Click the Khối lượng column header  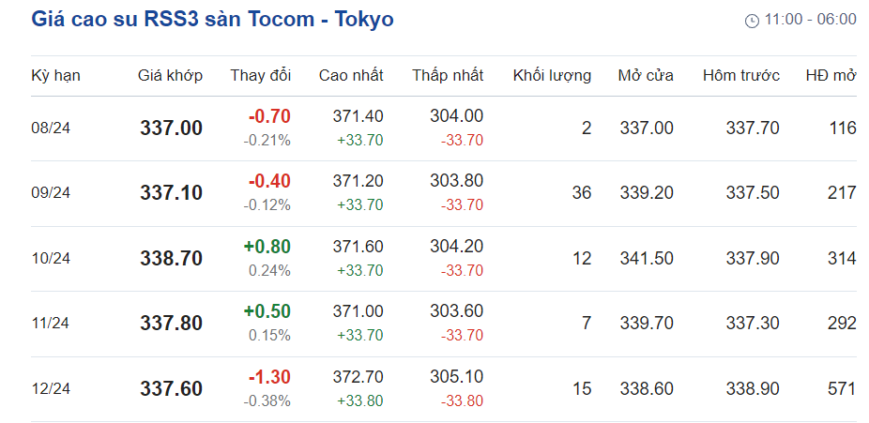(552, 76)
